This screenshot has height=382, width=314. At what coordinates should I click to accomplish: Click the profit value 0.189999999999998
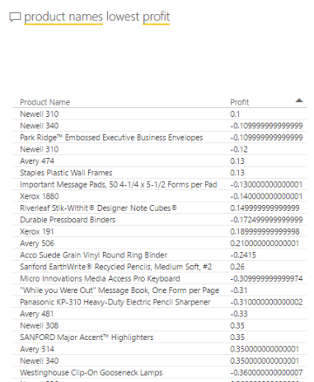[264, 232]
